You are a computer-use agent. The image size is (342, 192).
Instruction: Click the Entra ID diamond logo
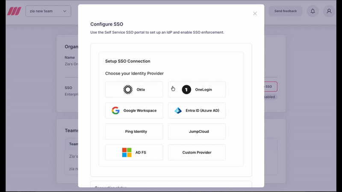click(178, 111)
